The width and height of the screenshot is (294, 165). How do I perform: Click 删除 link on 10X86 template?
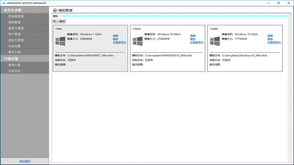tap(270, 39)
